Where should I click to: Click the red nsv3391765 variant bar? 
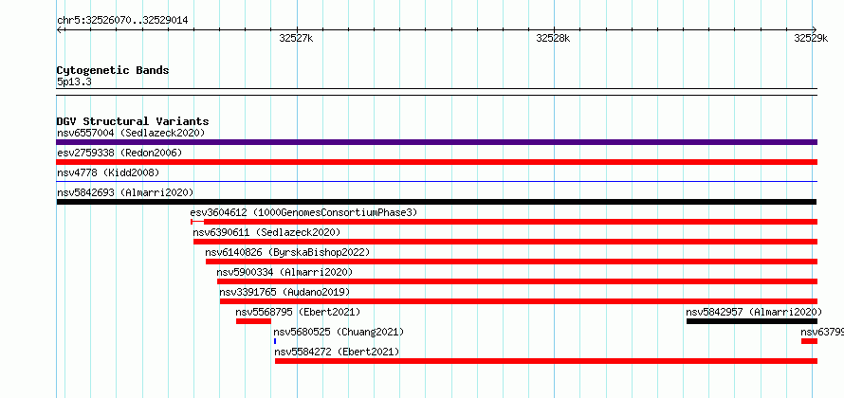tap(519, 301)
